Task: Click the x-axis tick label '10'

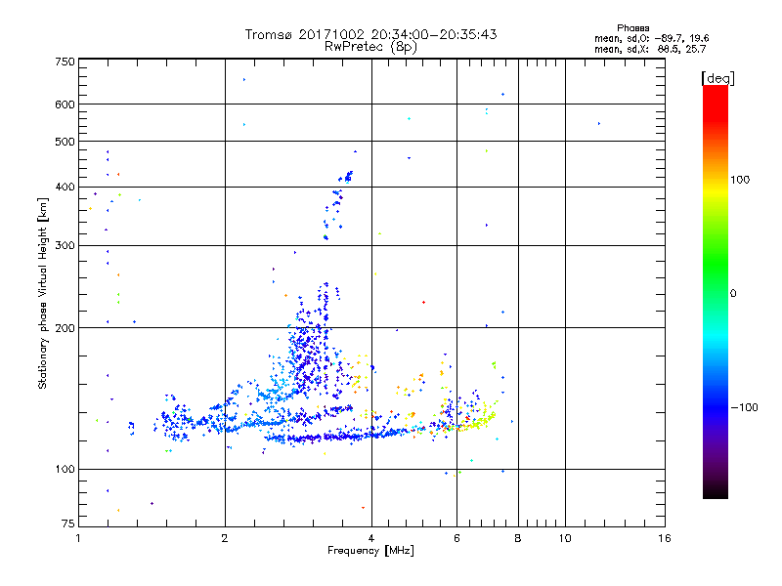Action: click(565, 538)
